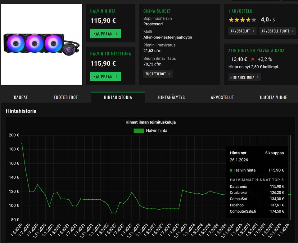Click Cruzbroker price row
This screenshot has width=298, height=243.
click(x=257, y=192)
